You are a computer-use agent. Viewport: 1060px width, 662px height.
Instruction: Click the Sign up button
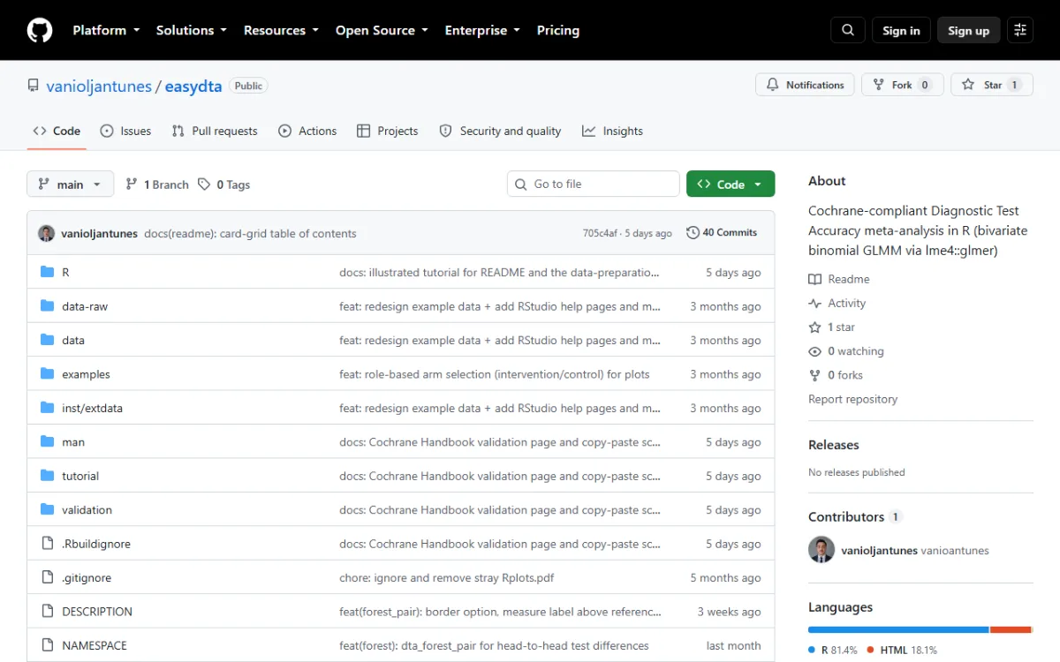tap(969, 30)
